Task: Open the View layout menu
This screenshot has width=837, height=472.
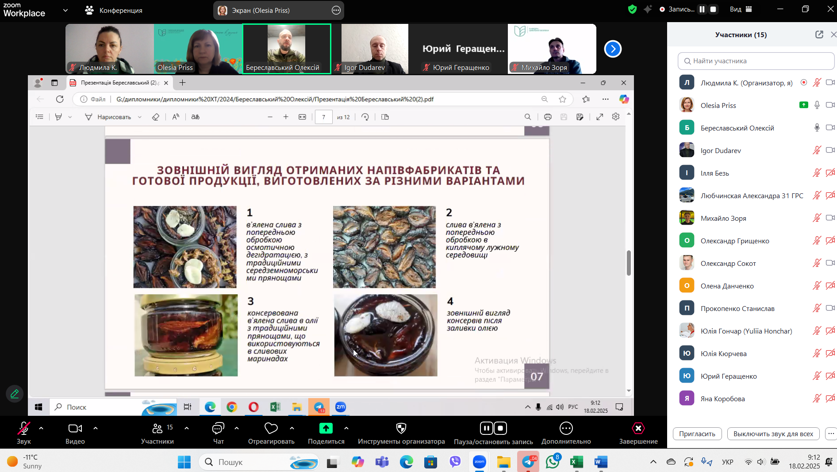Action: (x=741, y=9)
